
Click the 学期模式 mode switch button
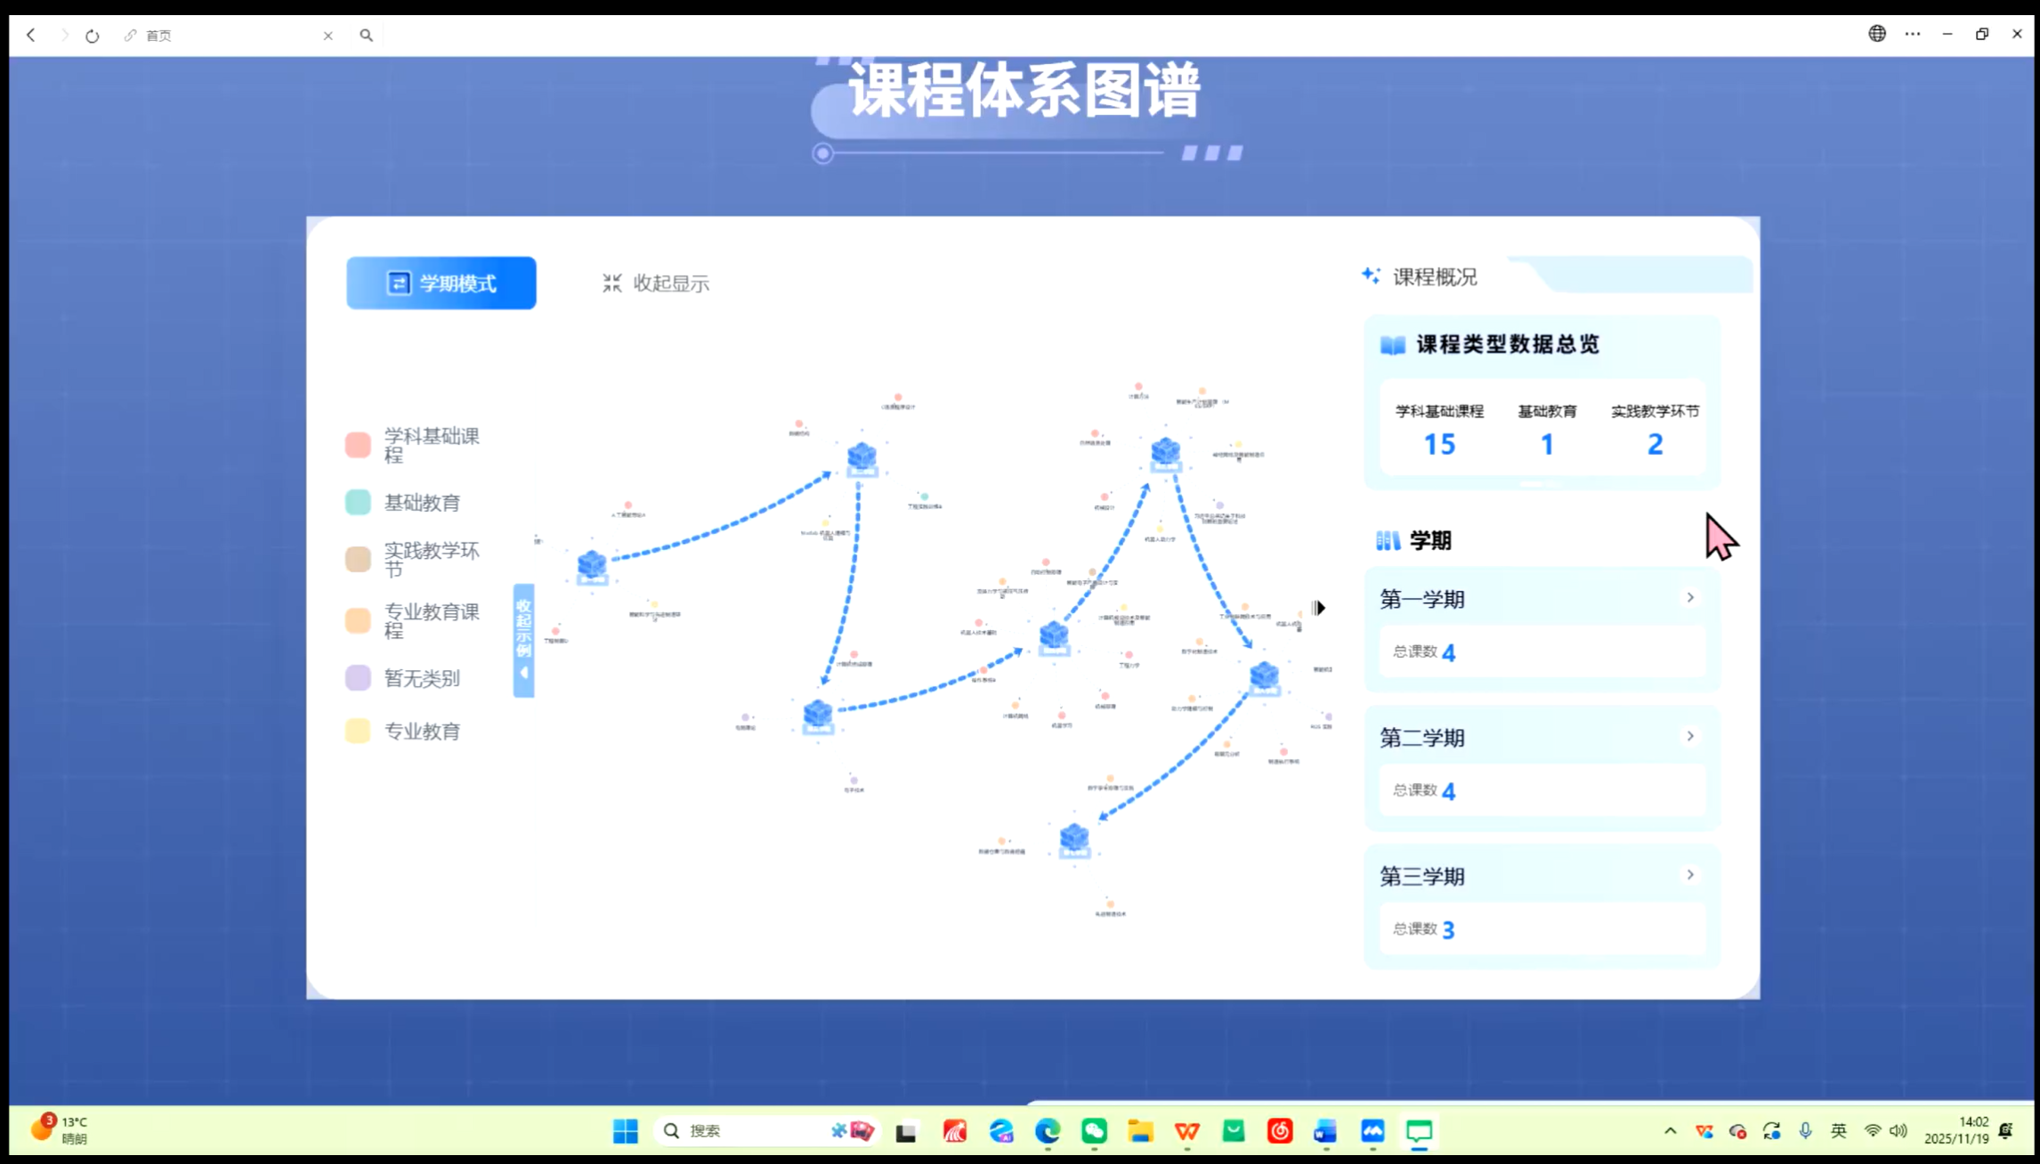pos(441,283)
